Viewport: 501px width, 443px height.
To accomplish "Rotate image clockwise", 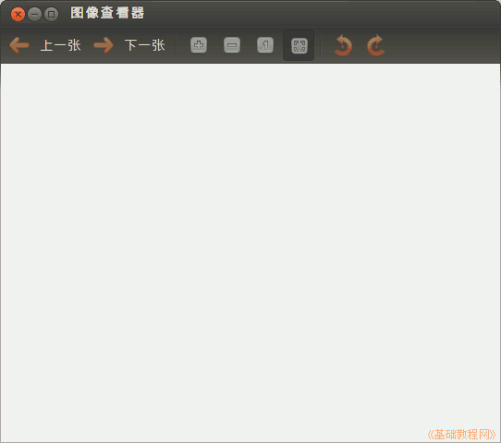I will (x=375, y=45).
